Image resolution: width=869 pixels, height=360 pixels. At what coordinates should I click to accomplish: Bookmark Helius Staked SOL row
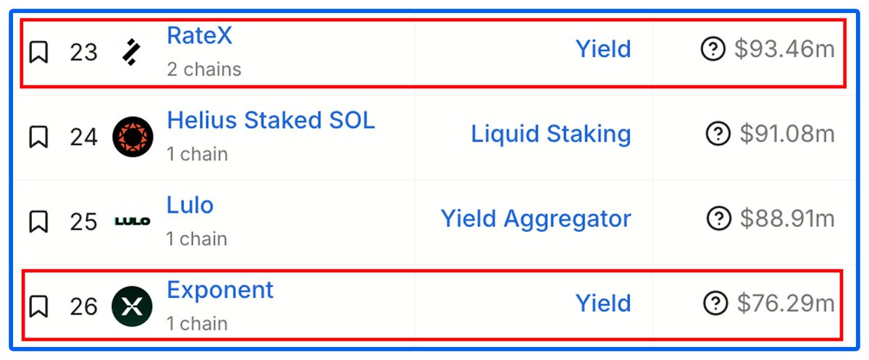coord(38,137)
